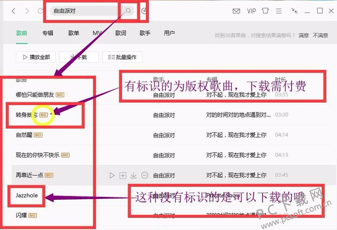Open artist 自由派对 in the 转身就去 row

point(164,115)
